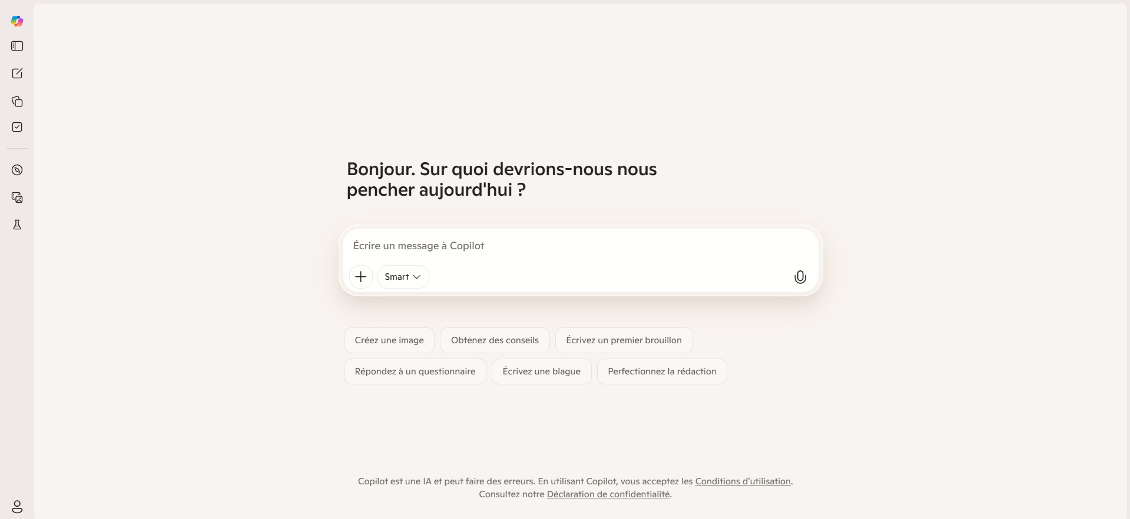Select the Créez une image suggestion
Image resolution: width=1130 pixels, height=519 pixels.
(x=389, y=340)
